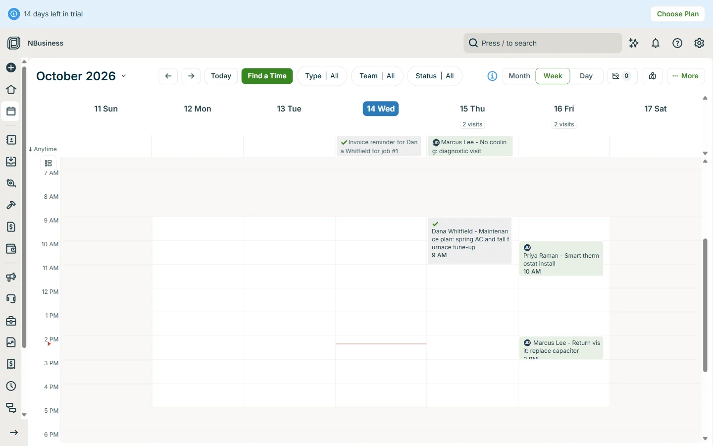Open the headset sidebar icon
The height and width of the screenshot is (446, 713).
(11, 299)
